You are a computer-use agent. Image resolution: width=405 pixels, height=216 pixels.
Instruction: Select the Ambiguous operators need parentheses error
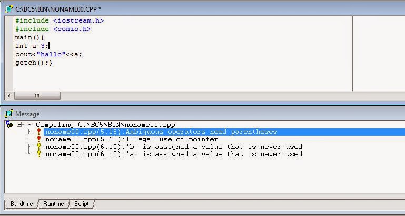161,132
